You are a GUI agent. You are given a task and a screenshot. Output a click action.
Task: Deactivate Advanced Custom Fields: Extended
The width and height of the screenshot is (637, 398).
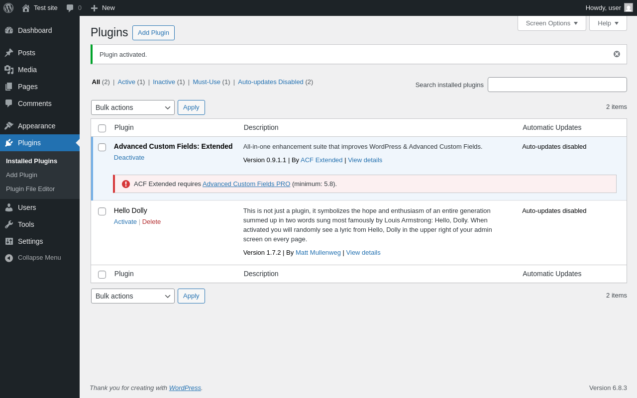pyautogui.click(x=129, y=158)
